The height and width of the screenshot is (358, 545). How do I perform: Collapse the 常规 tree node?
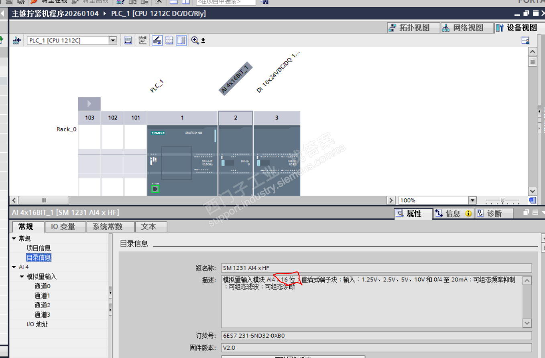click(x=14, y=239)
